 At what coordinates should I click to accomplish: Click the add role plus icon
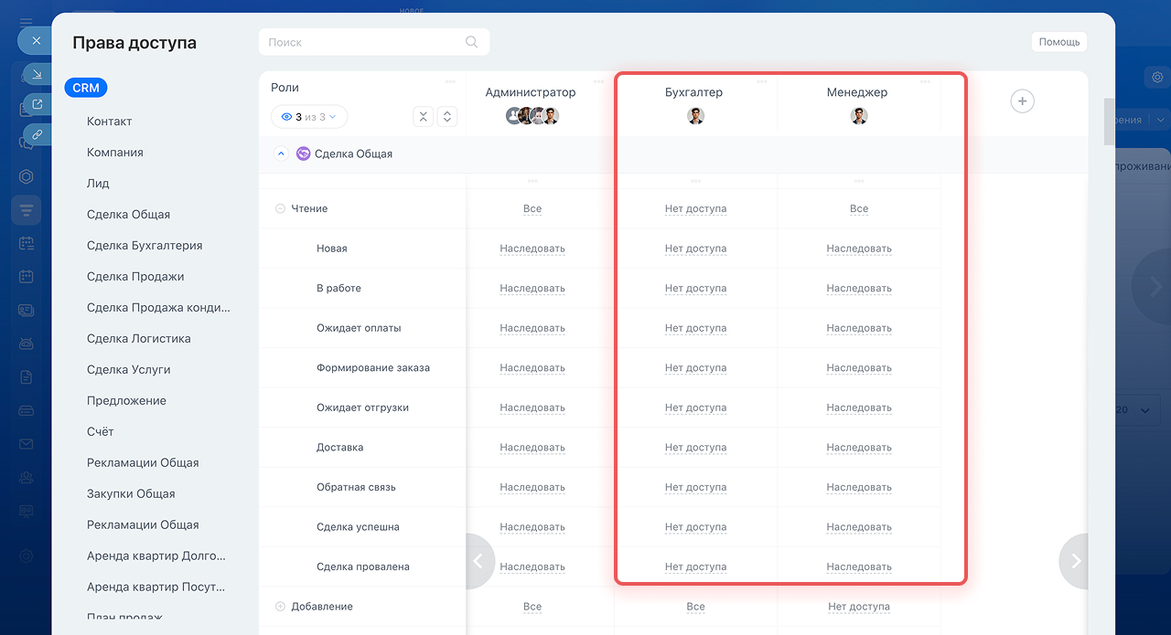[1022, 101]
